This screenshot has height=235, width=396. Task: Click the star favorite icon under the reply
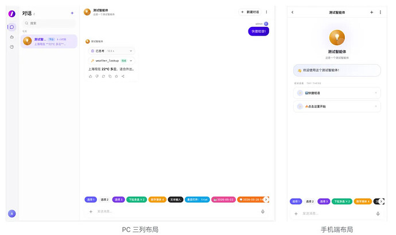(117, 76)
